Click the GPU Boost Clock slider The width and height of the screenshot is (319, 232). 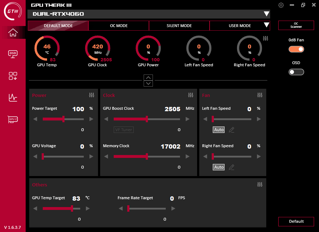(147, 119)
